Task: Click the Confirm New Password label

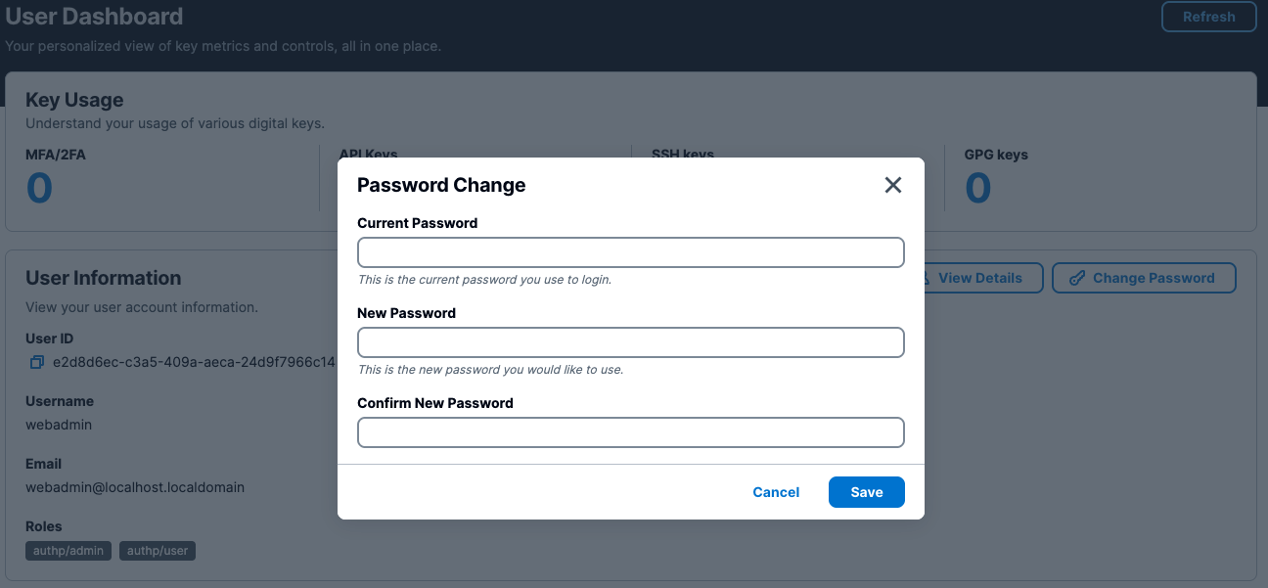Action: tap(435, 403)
